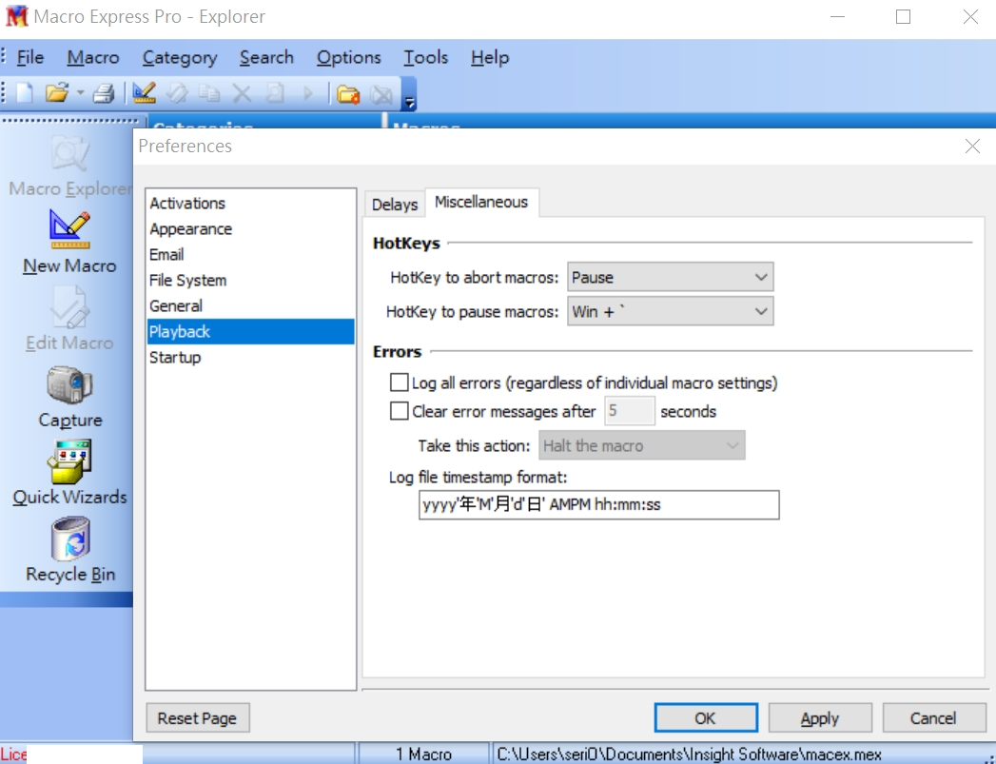Click the Macro Express app icon in title bar
This screenshot has height=764, width=996.
16,16
